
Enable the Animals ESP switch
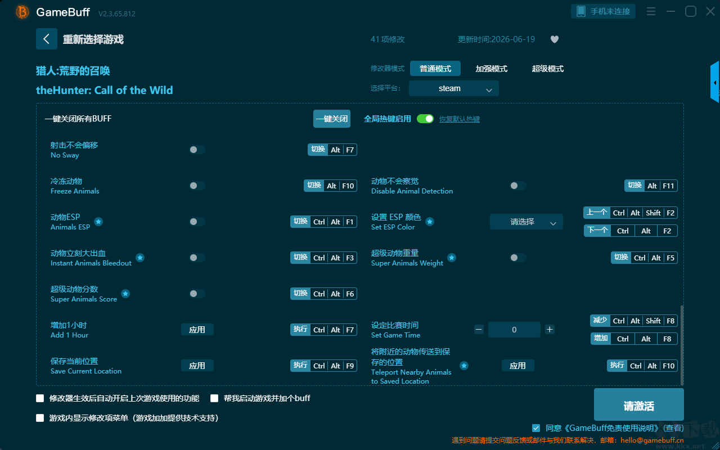click(197, 222)
